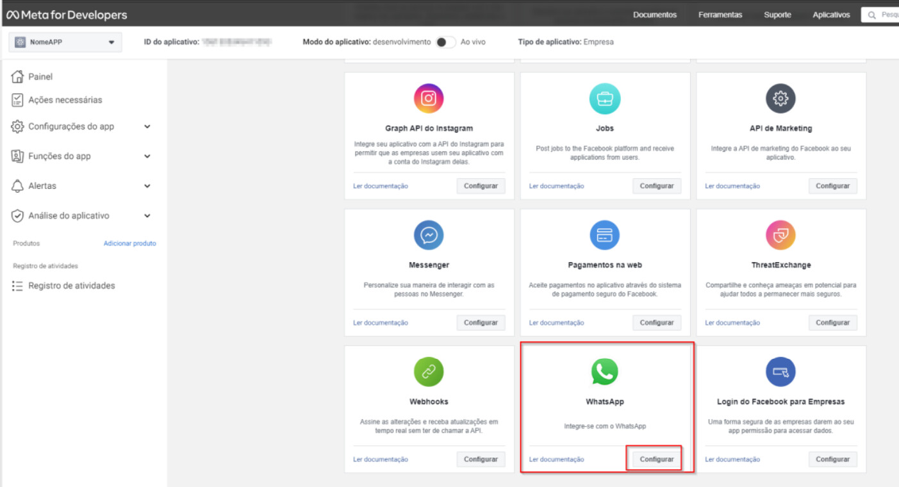Image resolution: width=899 pixels, height=487 pixels.
Task: Click the blurred ID do aplicativo value
Action: 237,42
